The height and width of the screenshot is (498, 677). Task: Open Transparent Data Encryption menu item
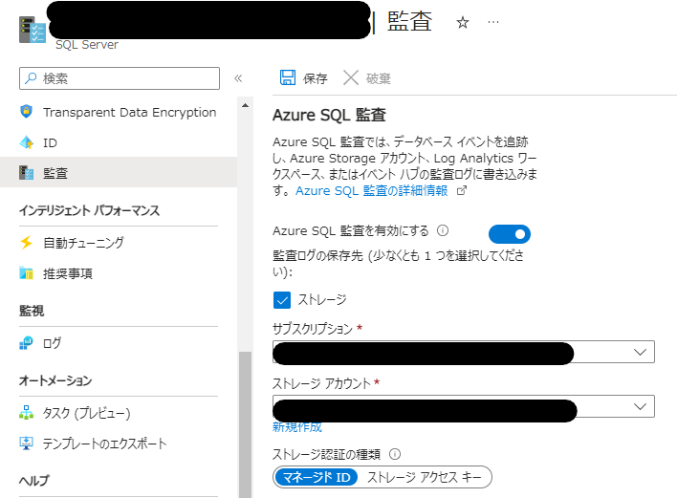click(x=119, y=112)
